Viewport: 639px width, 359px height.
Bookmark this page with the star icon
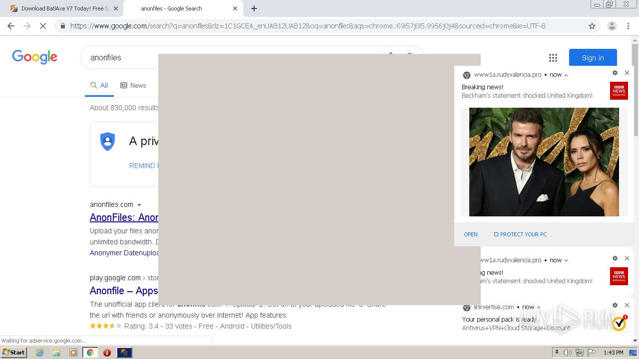pyautogui.click(x=592, y=26)
